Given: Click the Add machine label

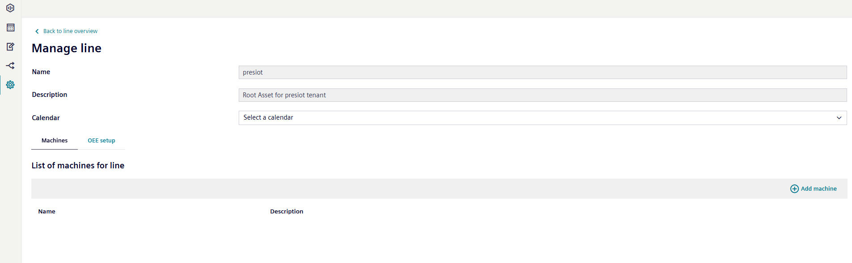Looking at the screenshot, I should pos(818,189).
